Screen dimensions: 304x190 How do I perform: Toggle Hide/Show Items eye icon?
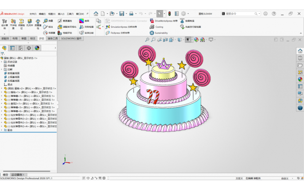188,40
